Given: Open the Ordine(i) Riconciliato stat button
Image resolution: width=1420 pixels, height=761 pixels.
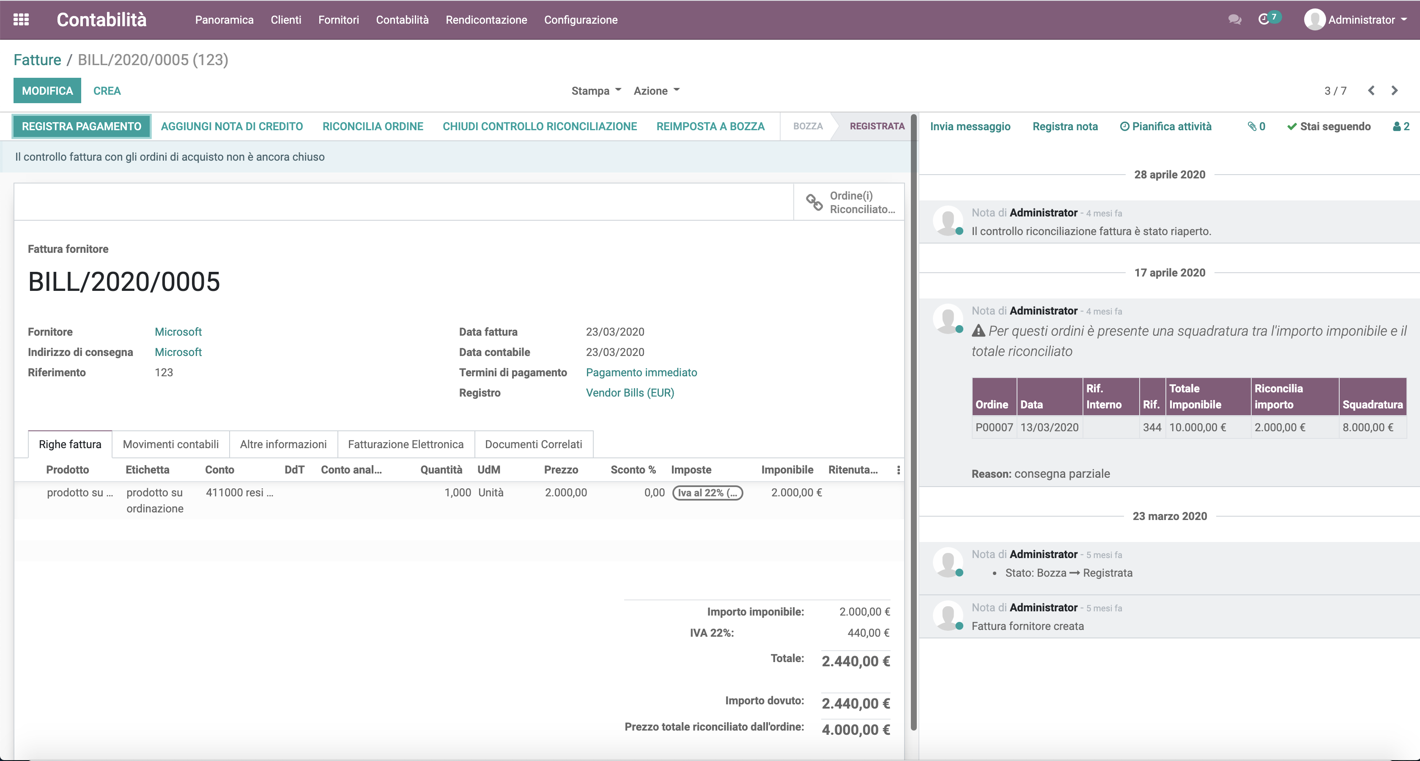Looking at the screenshot, I should (x=849, y=202).
